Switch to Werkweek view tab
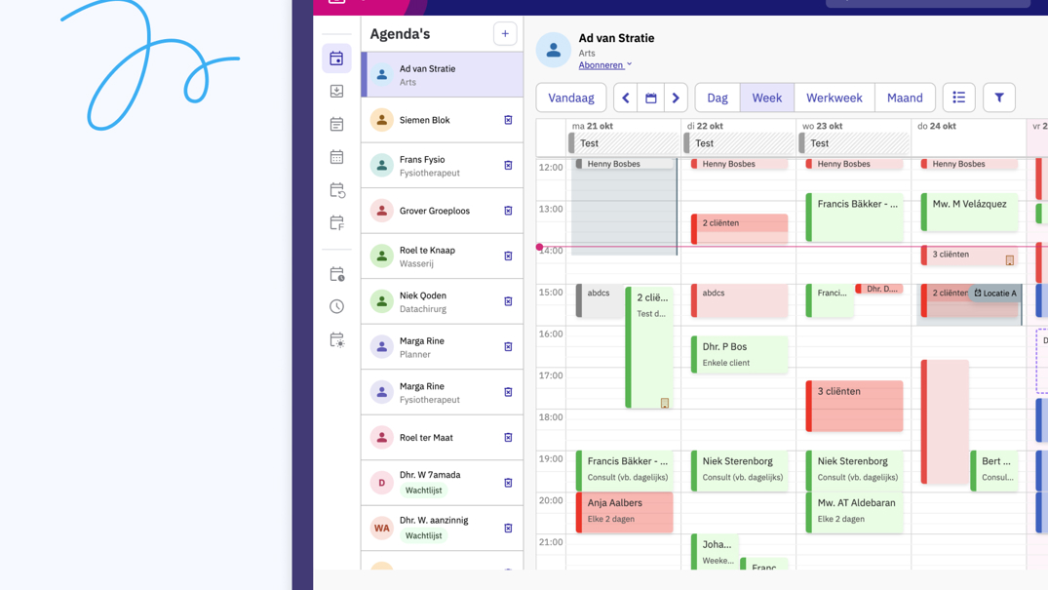The image size is (1048, 590). click(x=835, y=98)
